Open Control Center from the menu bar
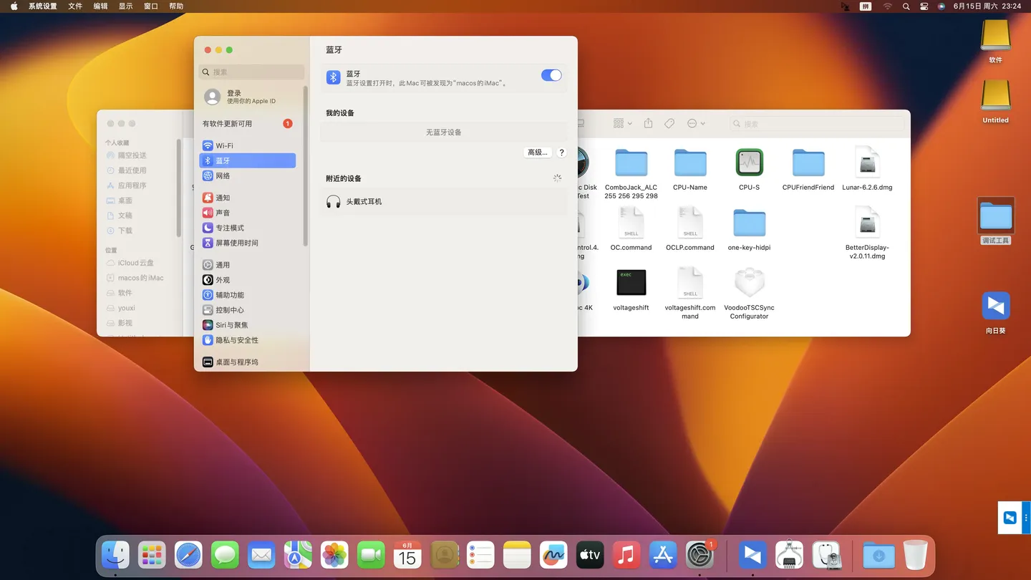 pyautogui.click(x=924, y=6)
